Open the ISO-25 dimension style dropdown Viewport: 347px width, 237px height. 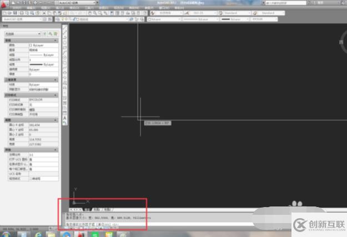pos(203,13)
